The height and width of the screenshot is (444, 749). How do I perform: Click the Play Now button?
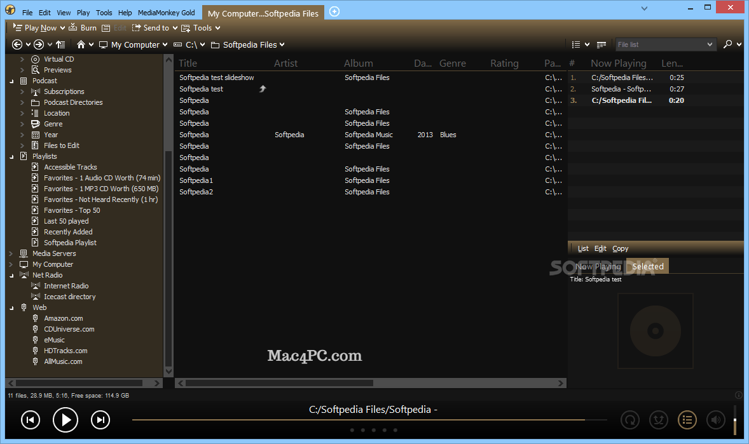[36, 28]
